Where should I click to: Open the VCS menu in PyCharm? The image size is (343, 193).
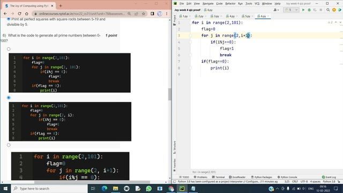257,4
